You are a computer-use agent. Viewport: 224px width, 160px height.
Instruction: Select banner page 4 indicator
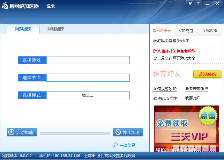[x=191, y=149]
